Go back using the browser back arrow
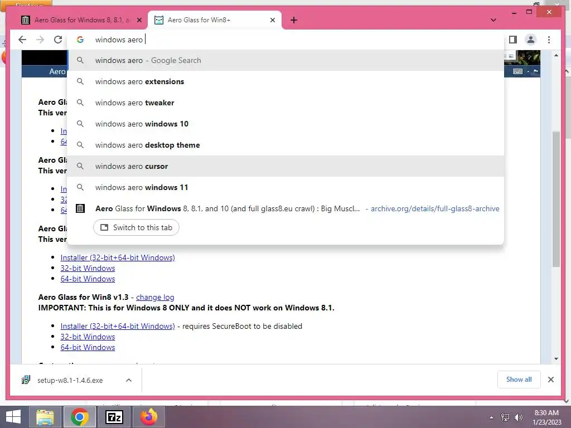Viewport: 571px width, 428px height. pos(22,40)
